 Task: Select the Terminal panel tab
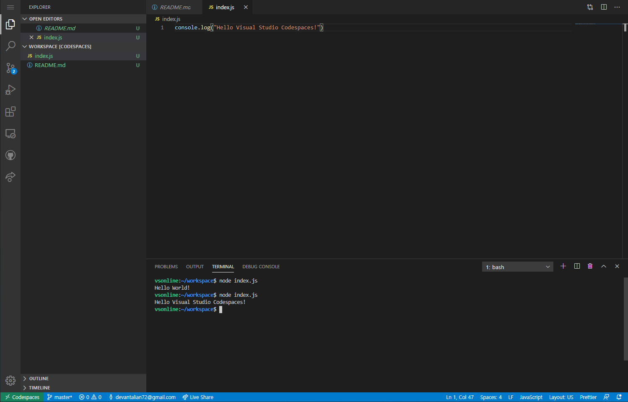(223, 267)
